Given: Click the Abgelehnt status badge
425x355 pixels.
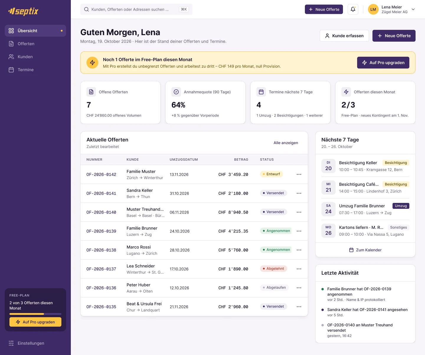Looking at the screenshot, I should point(274,268).
